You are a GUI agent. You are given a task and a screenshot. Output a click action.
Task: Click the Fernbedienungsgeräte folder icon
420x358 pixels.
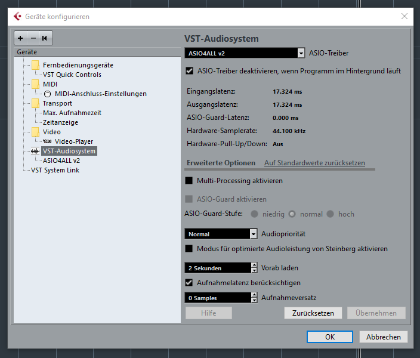35,65
